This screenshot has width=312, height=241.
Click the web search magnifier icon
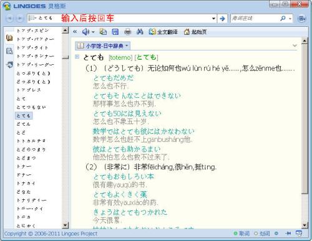(x=283, y=19)
